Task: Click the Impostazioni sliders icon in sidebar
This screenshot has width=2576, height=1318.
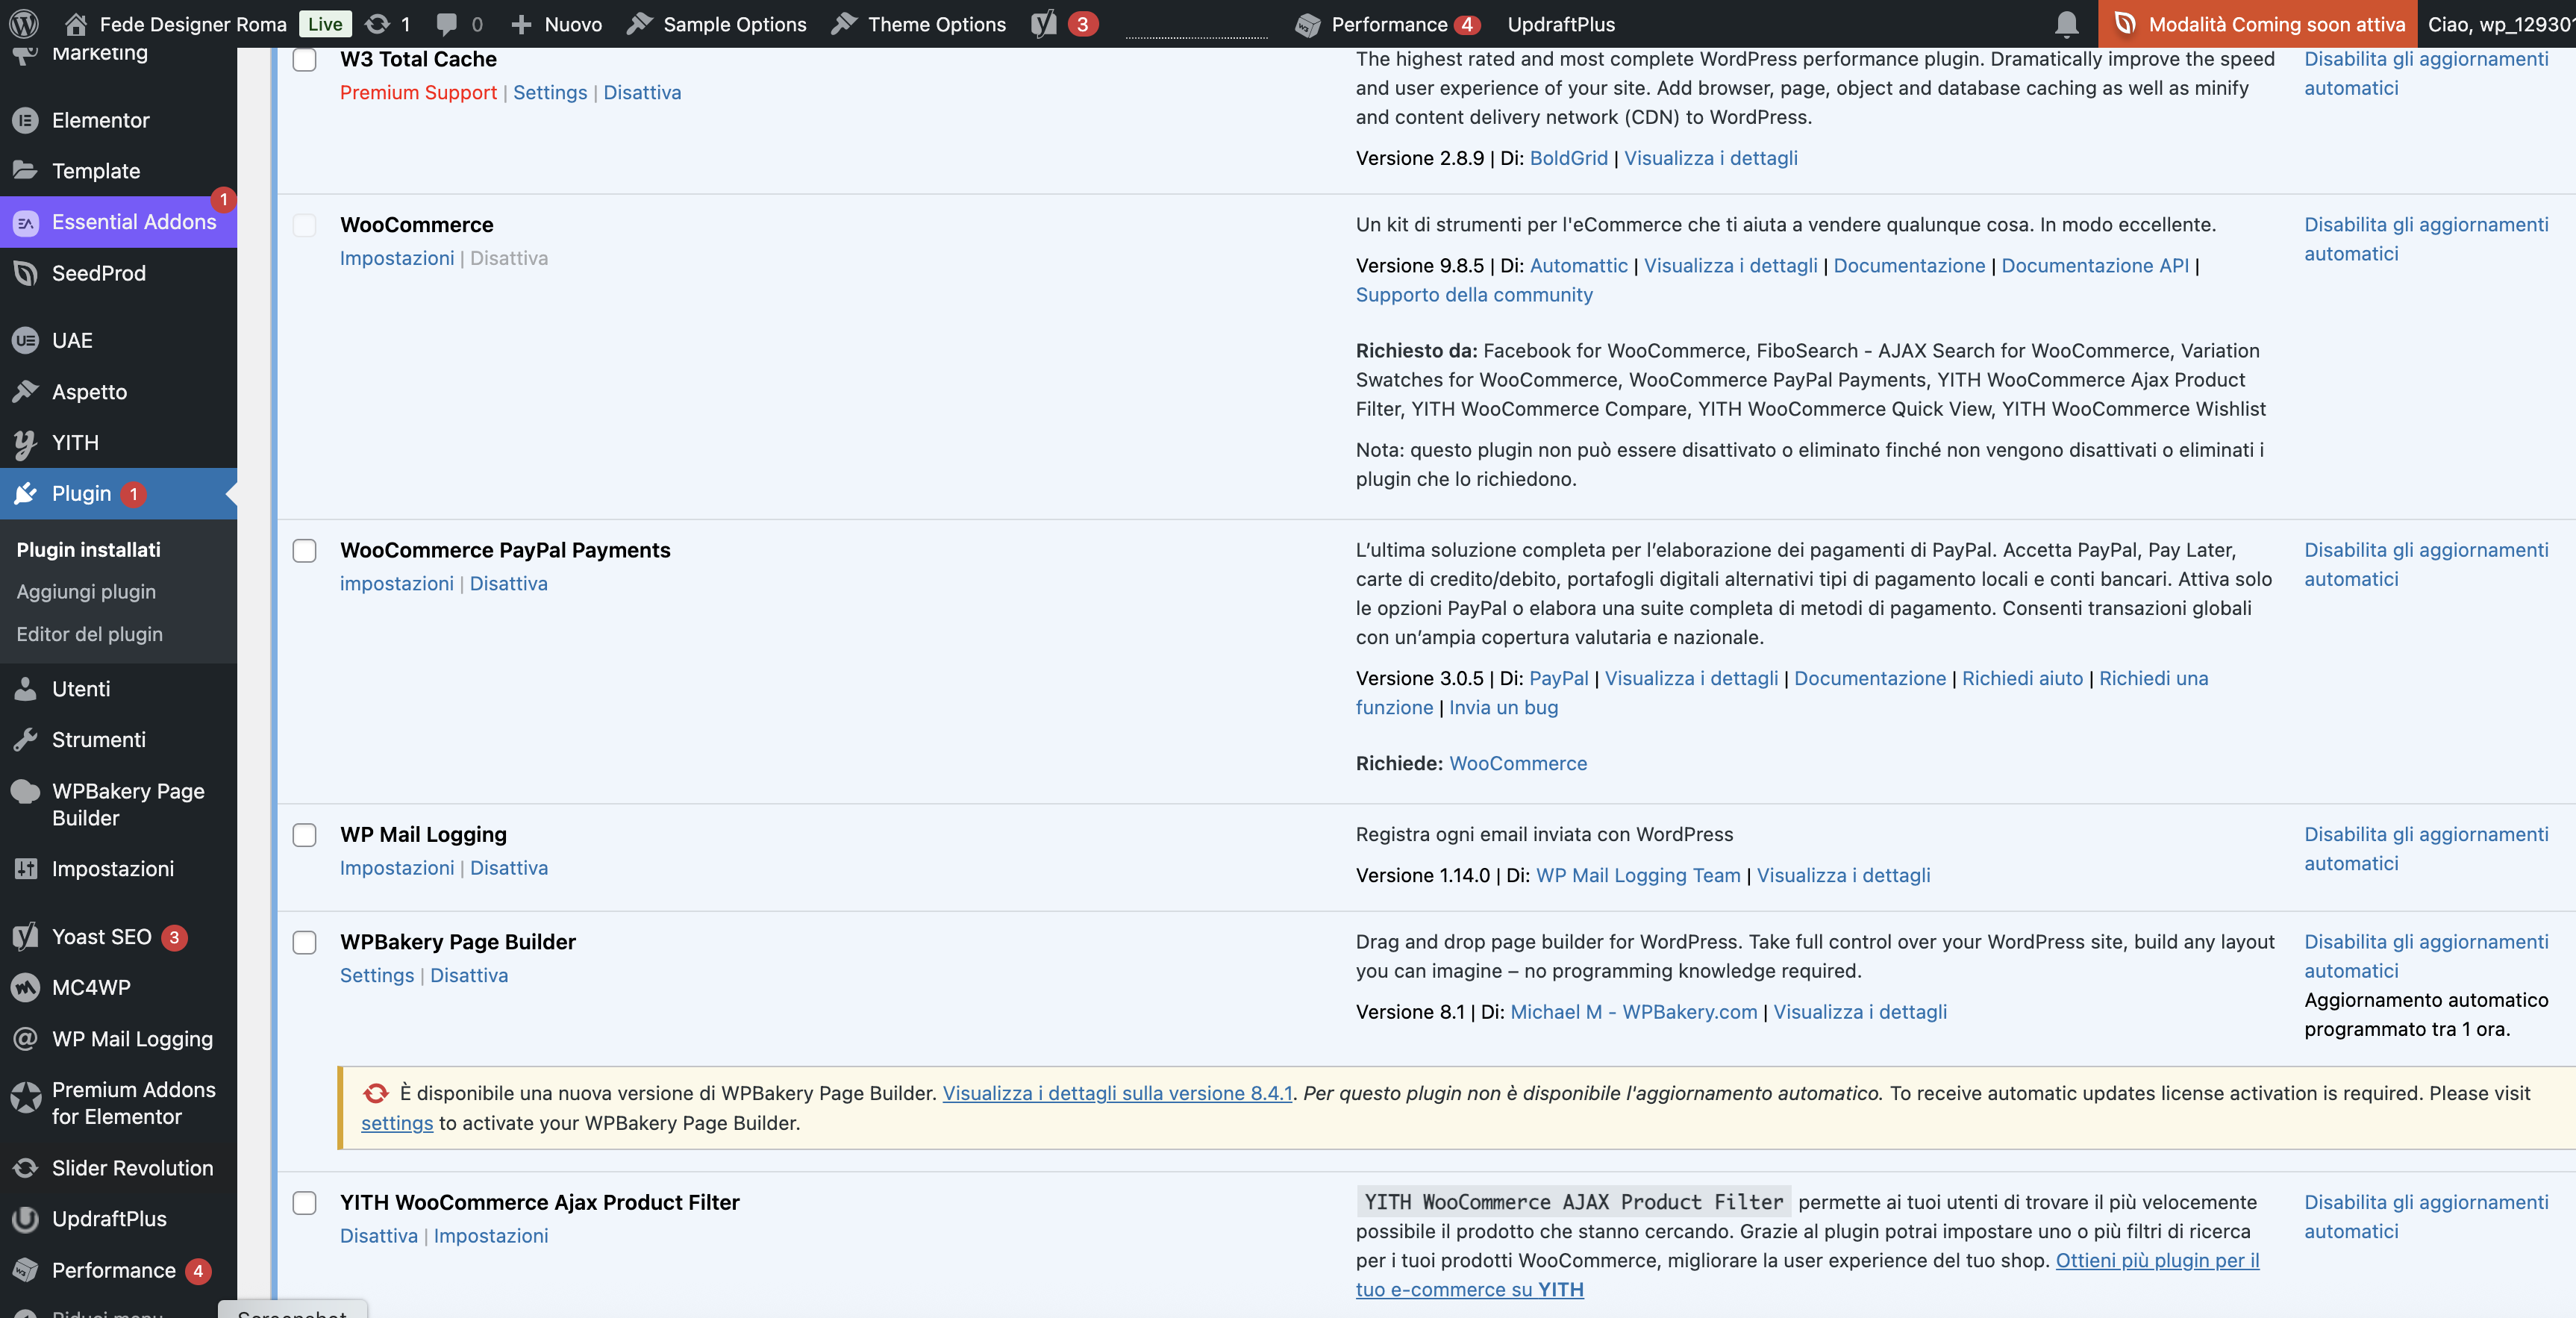Action: coord(25,868)
